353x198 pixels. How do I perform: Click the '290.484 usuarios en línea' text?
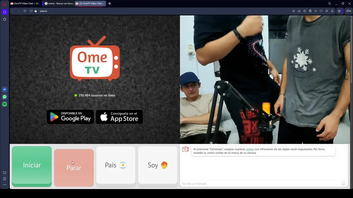(97, 95)
